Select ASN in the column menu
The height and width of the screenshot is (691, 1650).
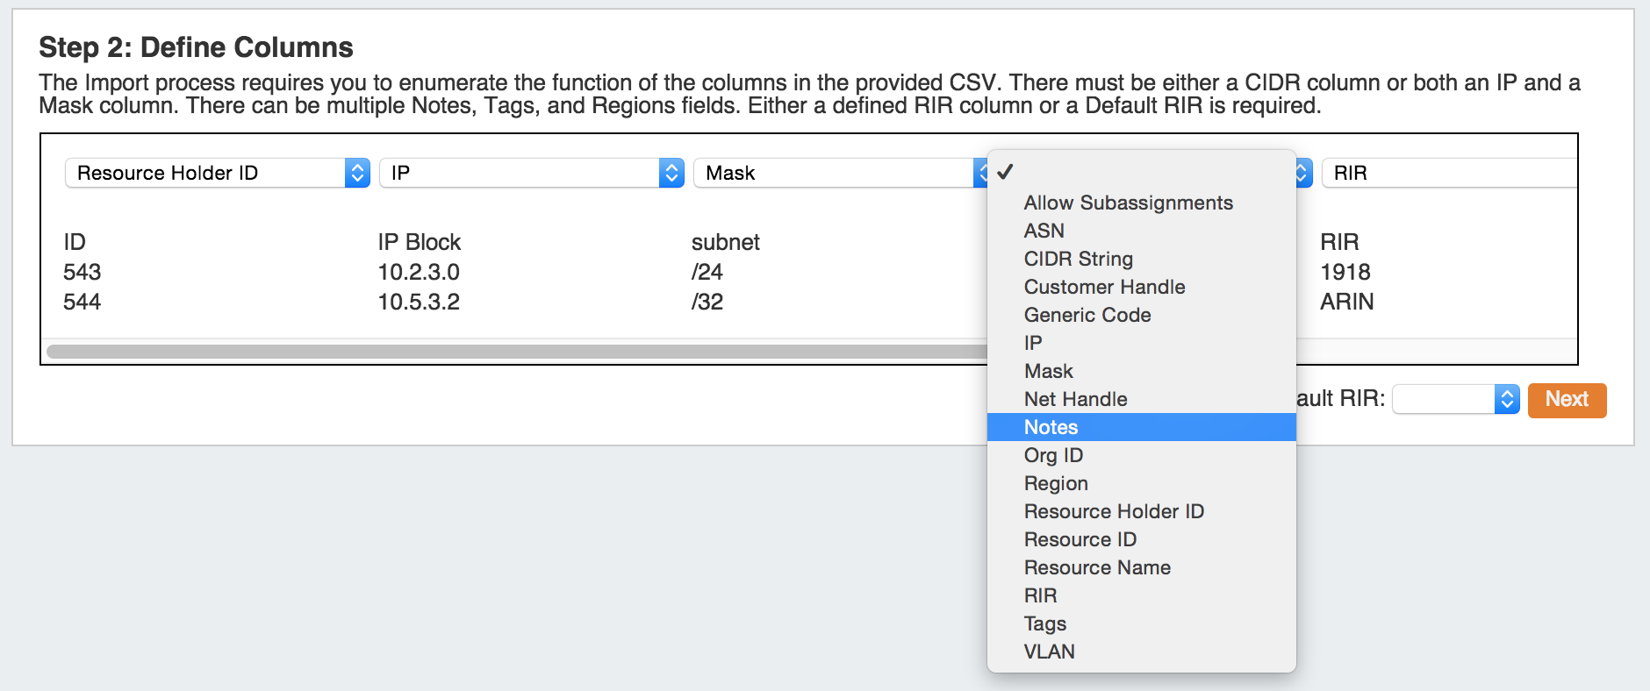(1044, 231)
